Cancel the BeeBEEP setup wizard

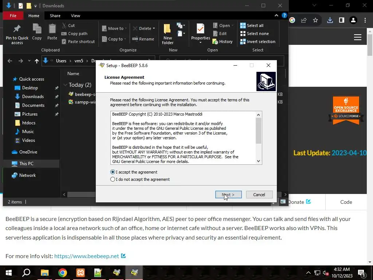click(x=259, y=195)
